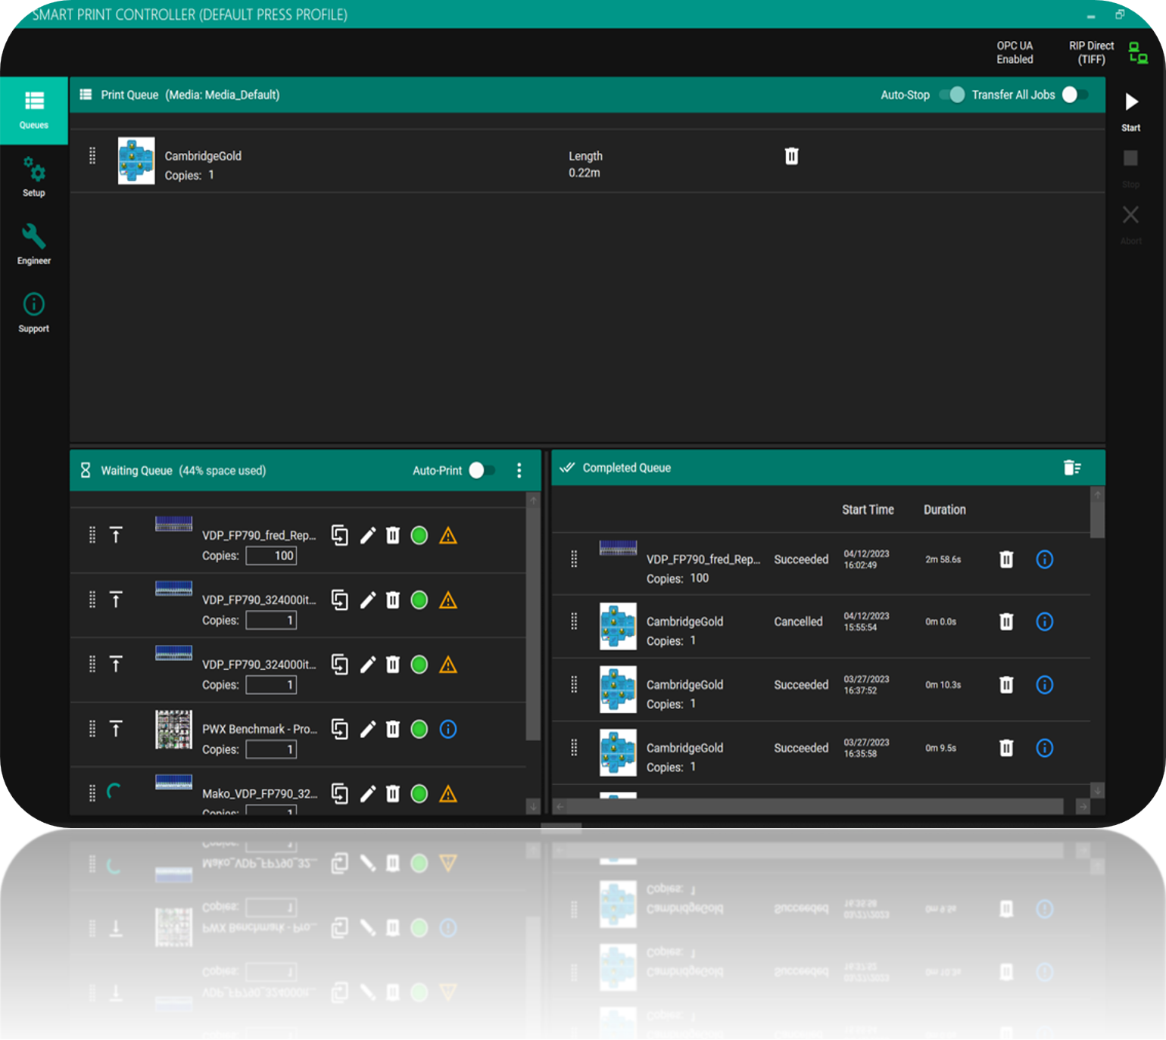Open the Engineer wrench section
The image size is (1166, 1040).
33,244
